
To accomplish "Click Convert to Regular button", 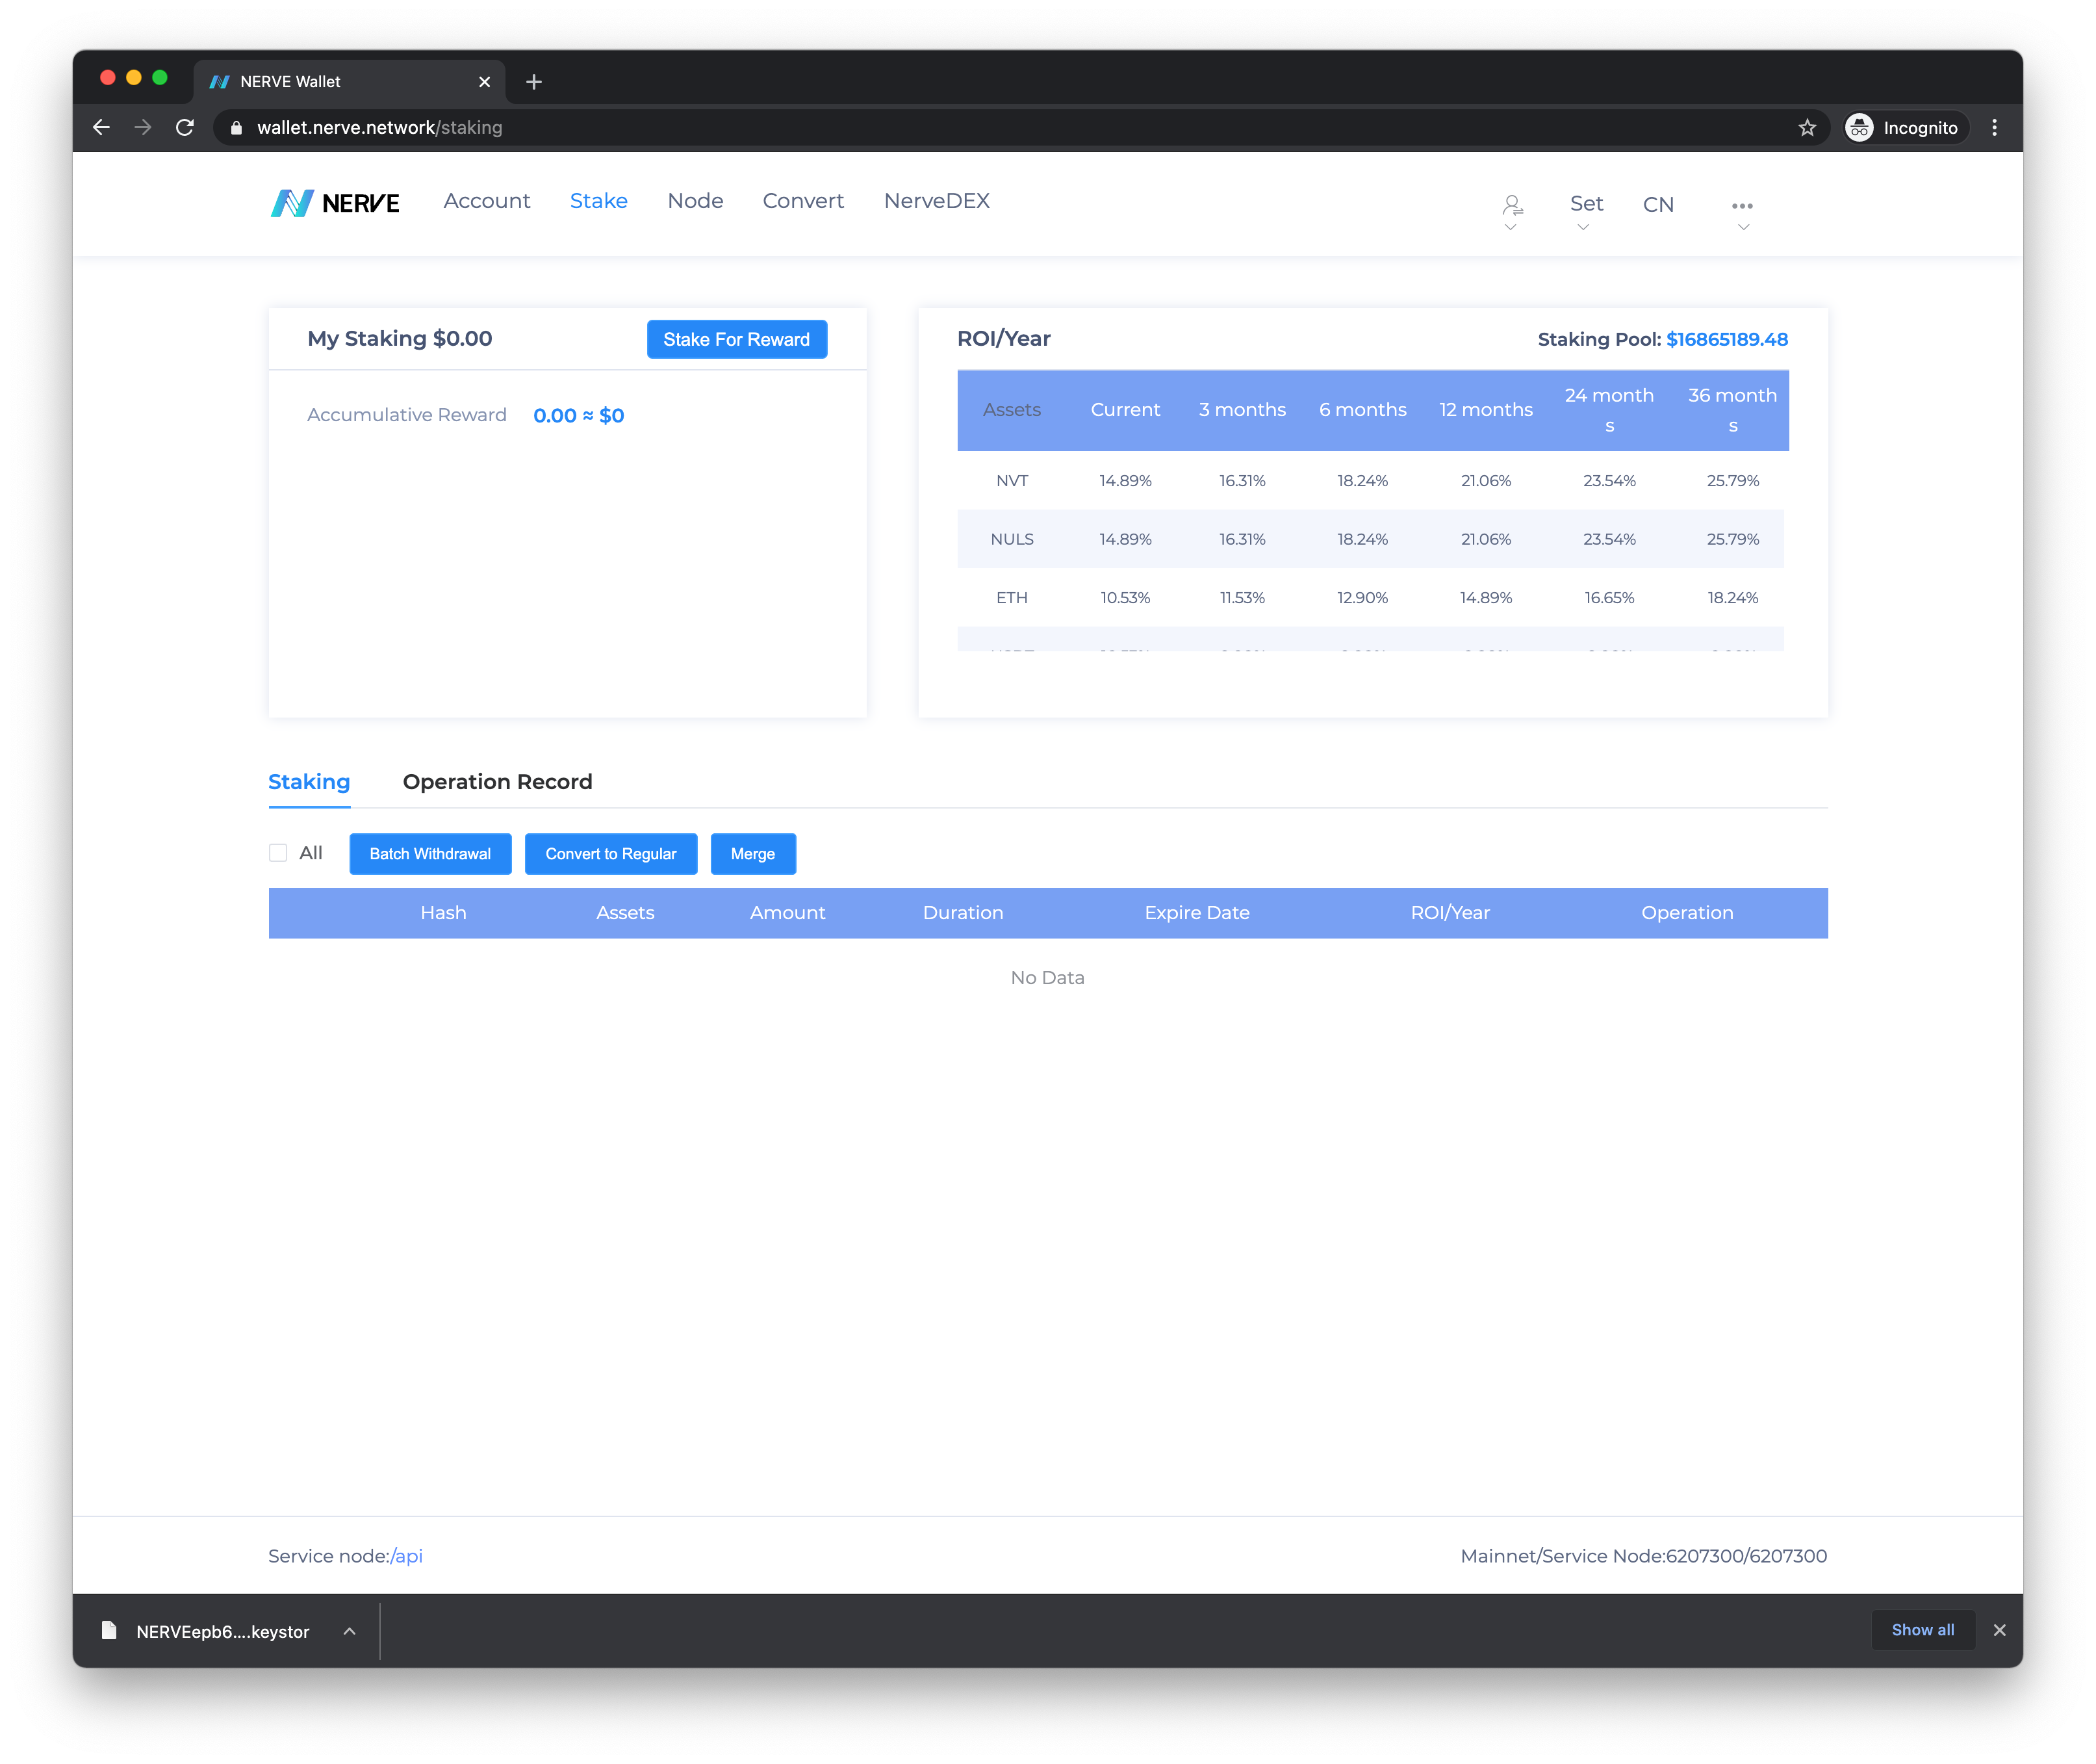I will point(611,854).
